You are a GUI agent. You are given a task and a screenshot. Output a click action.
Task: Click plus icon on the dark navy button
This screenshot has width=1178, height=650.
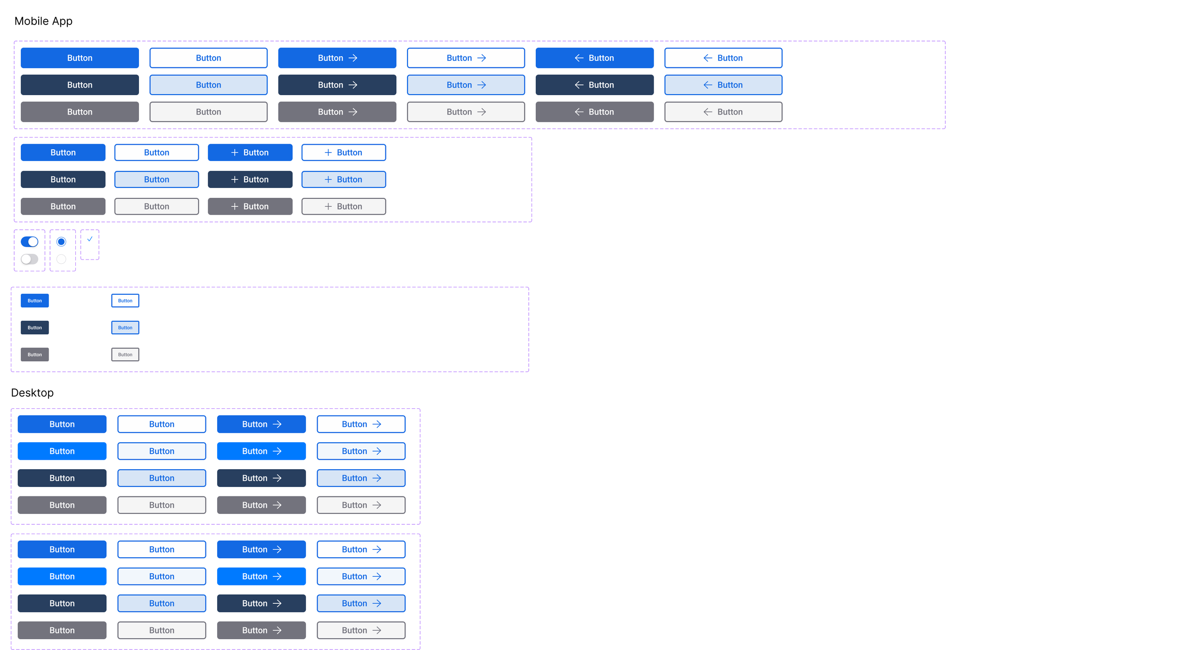tap(235, 179)
